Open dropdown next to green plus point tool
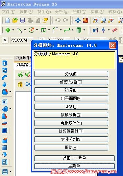 [13, 30]
